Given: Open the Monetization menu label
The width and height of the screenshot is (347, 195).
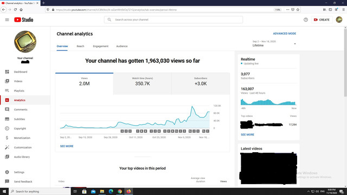Looking at the screenshot, I should click(x=22, y=138).
